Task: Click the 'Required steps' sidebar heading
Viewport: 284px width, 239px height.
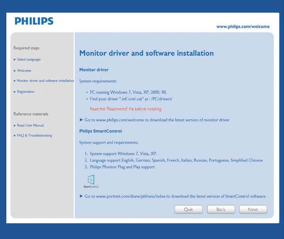Action: 27,48
